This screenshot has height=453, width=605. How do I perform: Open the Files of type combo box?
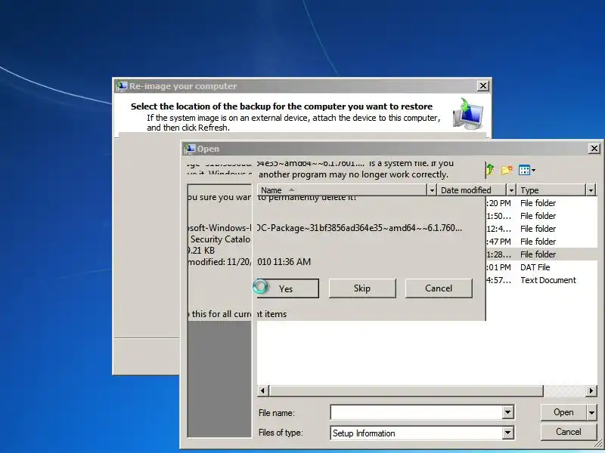422,433
